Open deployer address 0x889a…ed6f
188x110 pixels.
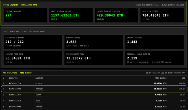(15, 95)
